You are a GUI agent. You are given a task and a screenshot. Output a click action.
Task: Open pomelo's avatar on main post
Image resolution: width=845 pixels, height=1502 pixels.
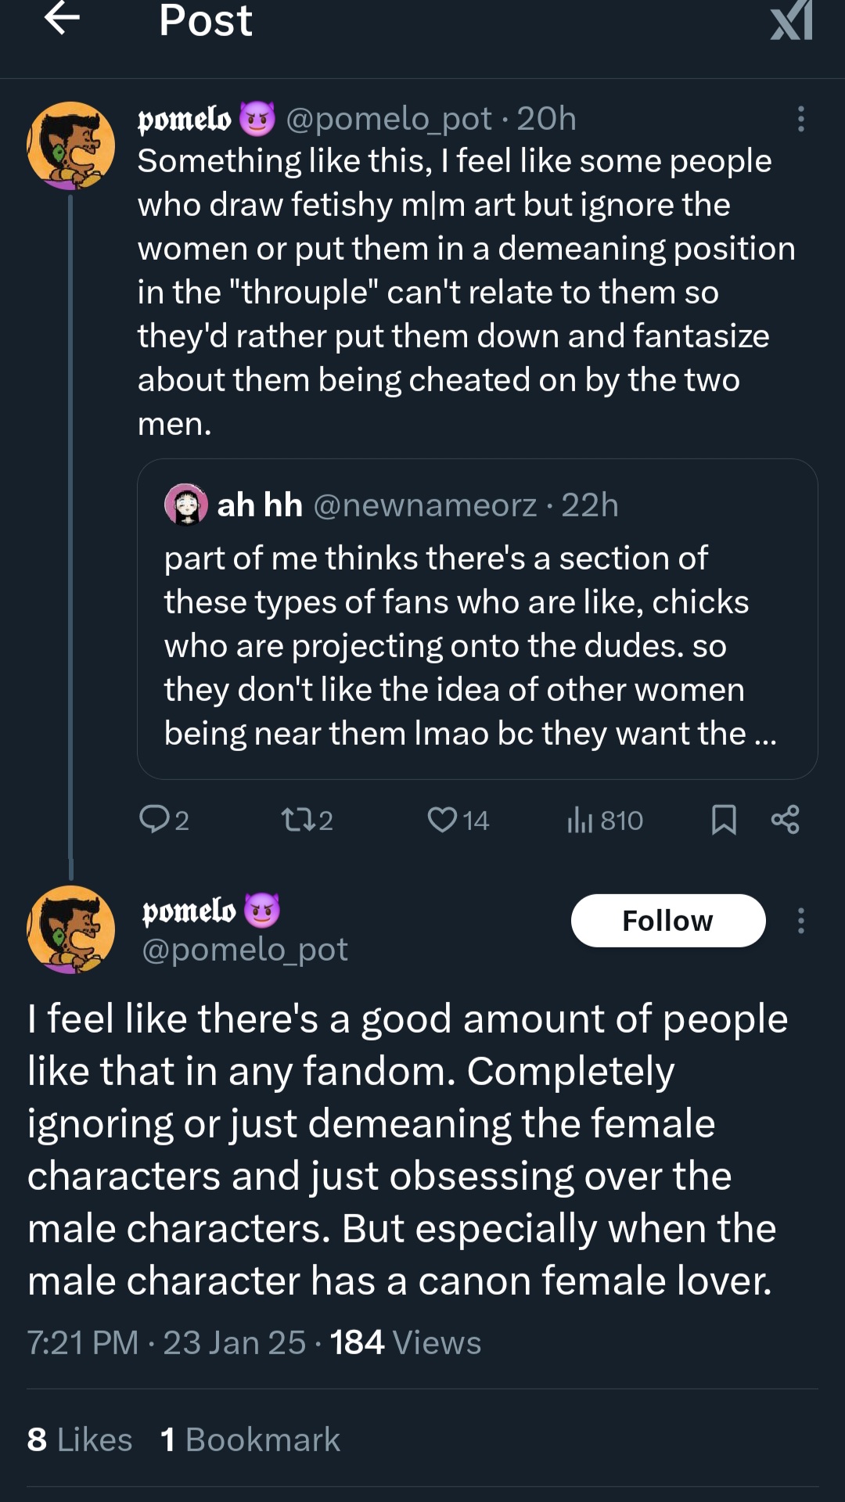pyautogui.click(x=71, y=929)
